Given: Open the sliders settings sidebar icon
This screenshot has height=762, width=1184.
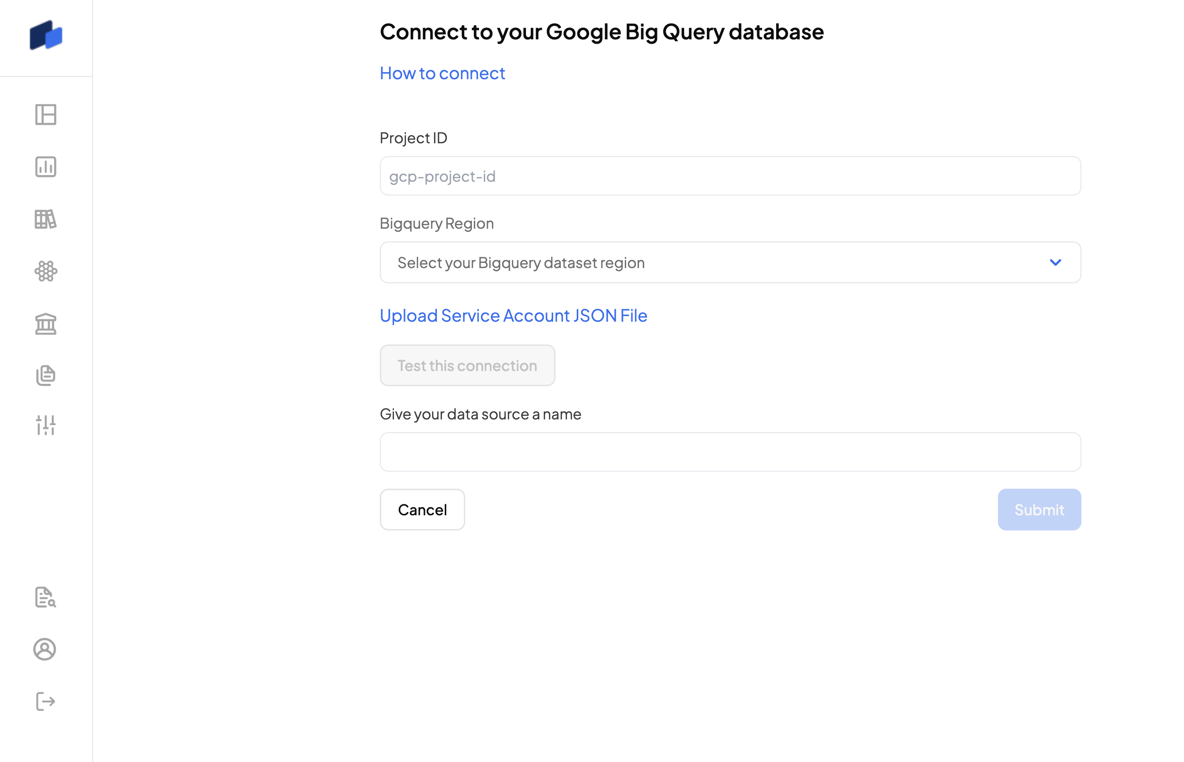Looking at the screenshot, I should click(x=46, y=425).
